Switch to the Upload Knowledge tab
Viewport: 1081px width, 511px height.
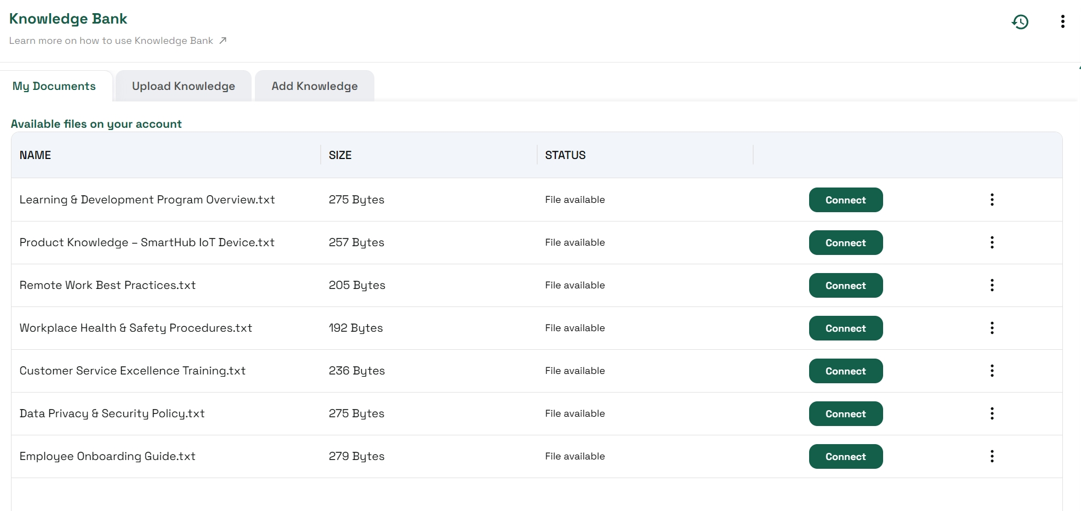(x=183, y=86)
